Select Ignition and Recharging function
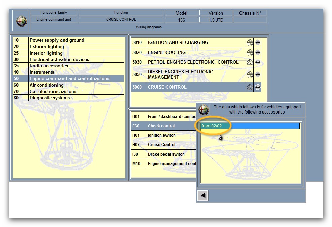Image resolution: width=332 pixels, height=227 pixels. click(196, 43)
